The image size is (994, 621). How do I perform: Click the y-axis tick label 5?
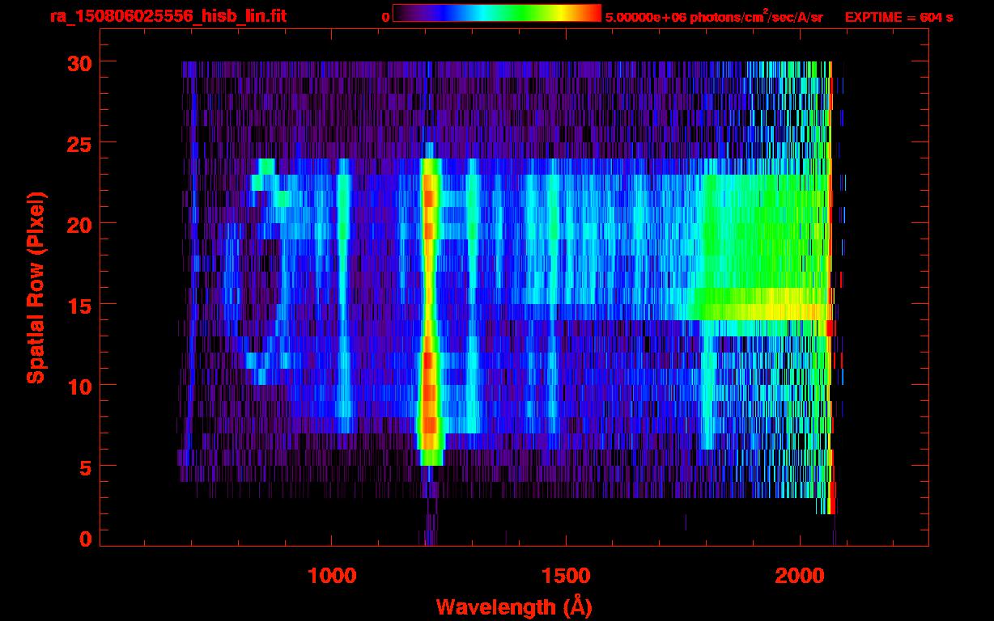click(x=84, y=467)
